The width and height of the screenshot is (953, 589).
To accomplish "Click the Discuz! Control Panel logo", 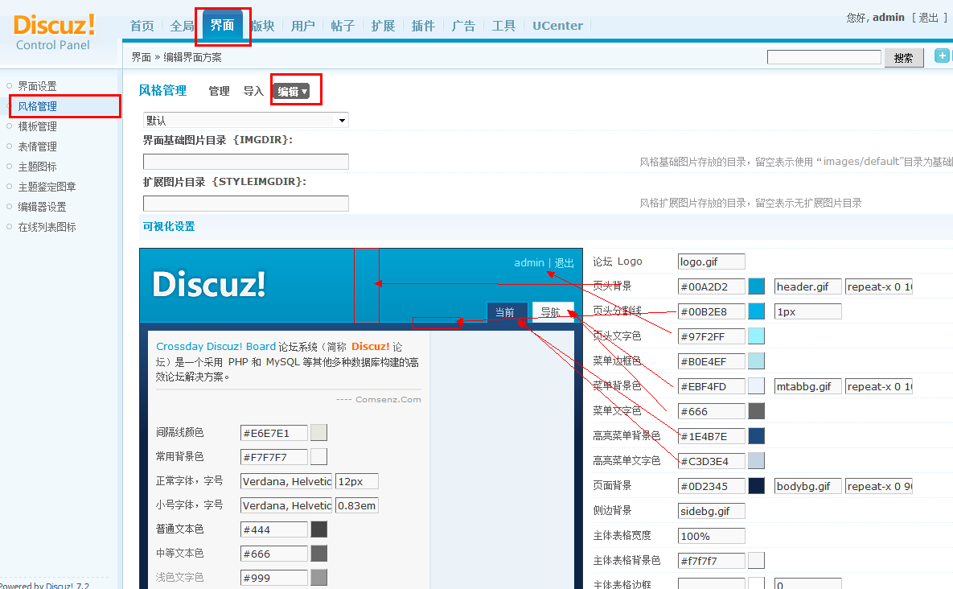I will (x=54, y=32).
